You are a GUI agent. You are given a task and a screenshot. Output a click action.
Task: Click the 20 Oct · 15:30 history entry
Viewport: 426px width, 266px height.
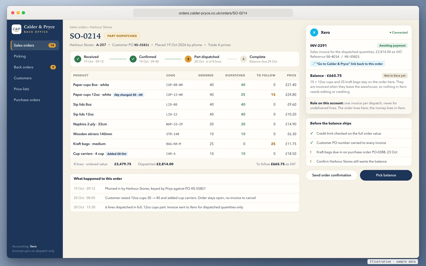[185, 207]
